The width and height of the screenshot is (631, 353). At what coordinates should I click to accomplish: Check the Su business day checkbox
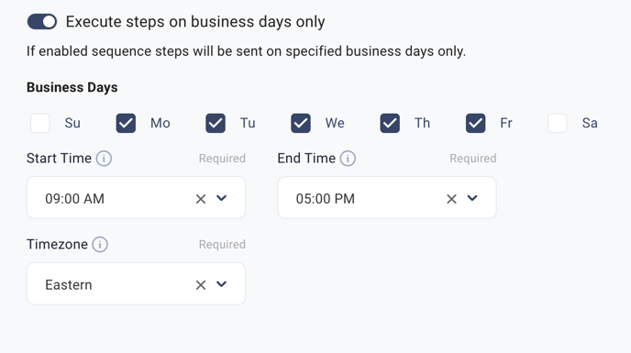(x=40, y=123)
